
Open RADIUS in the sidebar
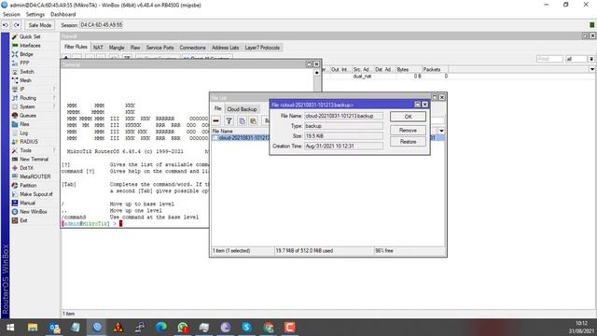(x=29, y=142)
